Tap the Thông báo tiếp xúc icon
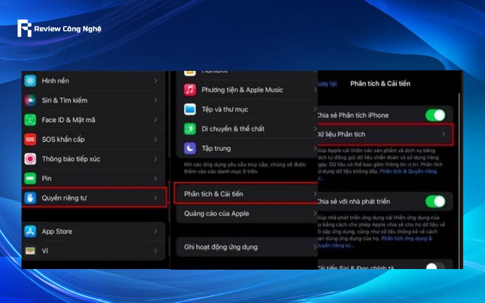Viewport: 485px width, 303px height. coord(30,159)
